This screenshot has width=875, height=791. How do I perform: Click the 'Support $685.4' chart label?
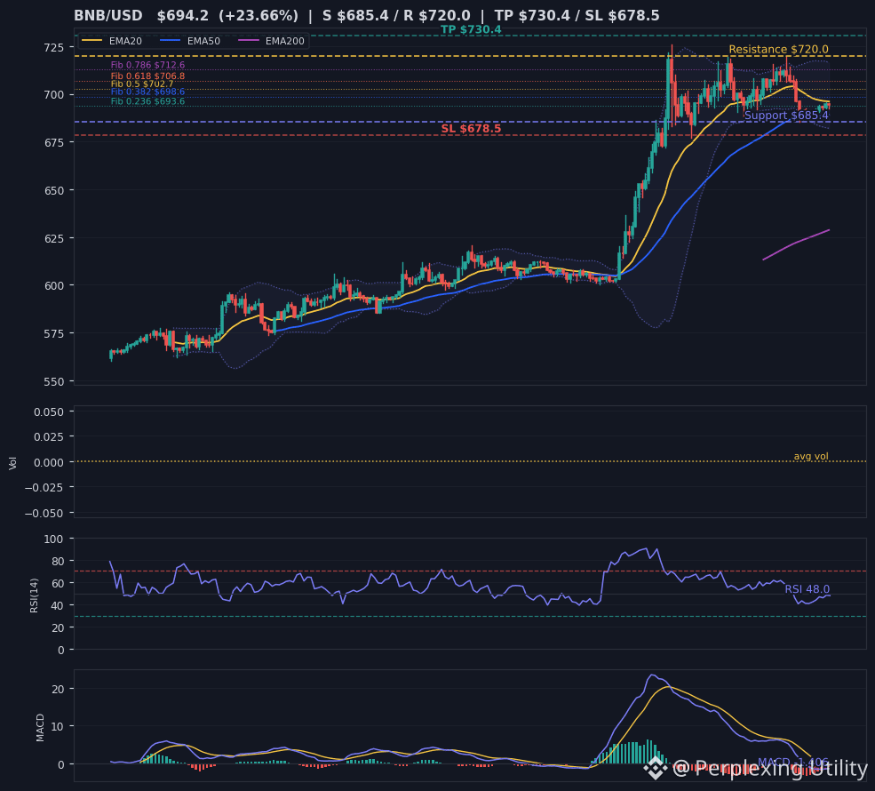pyautogui.click(x=786, y=116)
